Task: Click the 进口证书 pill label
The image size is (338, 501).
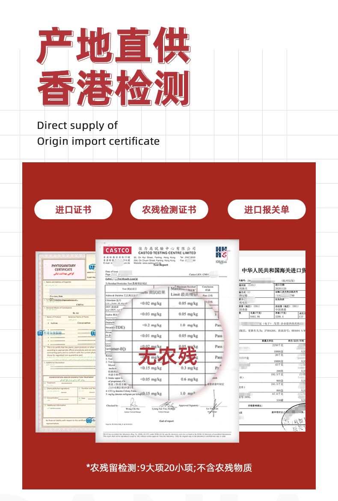Action: pos(74,209)
